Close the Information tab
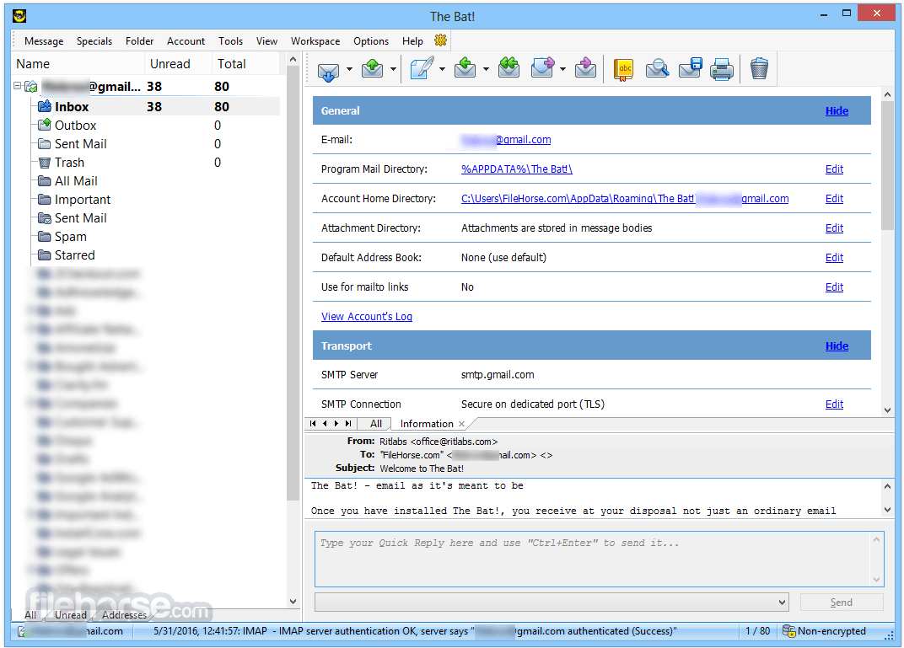 tap(462, 424)
